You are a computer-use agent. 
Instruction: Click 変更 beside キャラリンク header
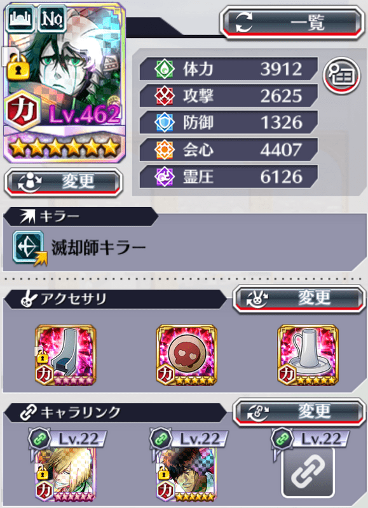pos(299,412)
